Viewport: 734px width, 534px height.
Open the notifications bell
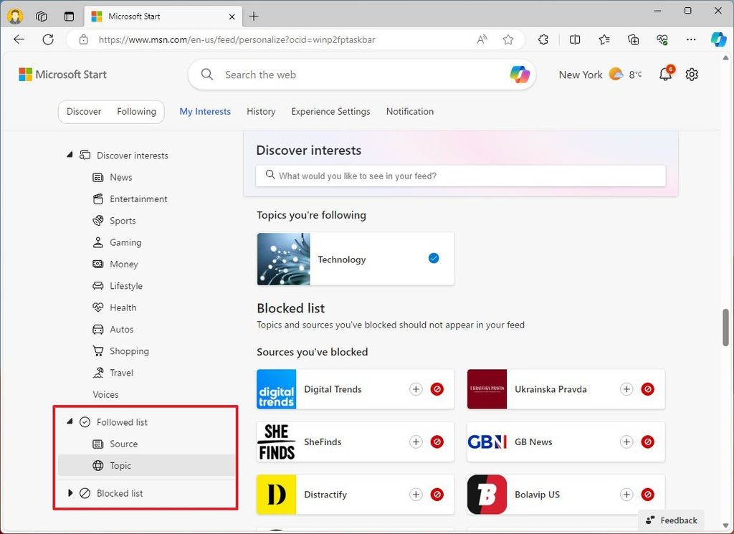click(x=665, y=74)
